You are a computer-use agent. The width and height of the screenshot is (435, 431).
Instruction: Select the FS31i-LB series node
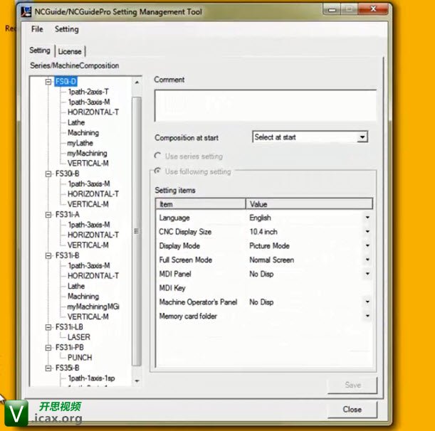69,327
